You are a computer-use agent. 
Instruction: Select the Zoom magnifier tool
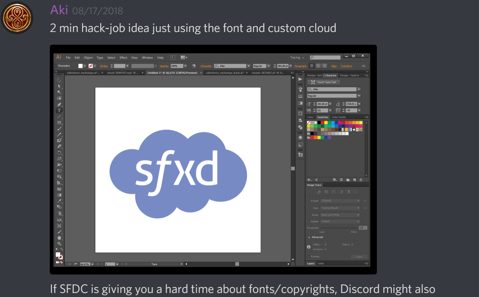(x=59, y=244)
